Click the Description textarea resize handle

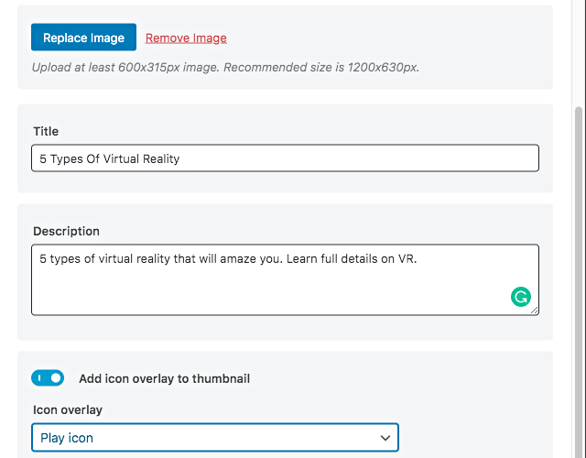tap(534, 311)
